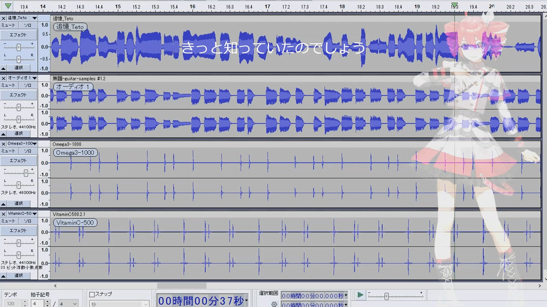Screen dimensions: 547x307
Task: Click the pan slider of 追憶_Teto track
Action: click(x=18, y=59)
